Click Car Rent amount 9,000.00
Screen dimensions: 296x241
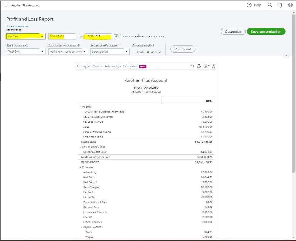point(207,192)
